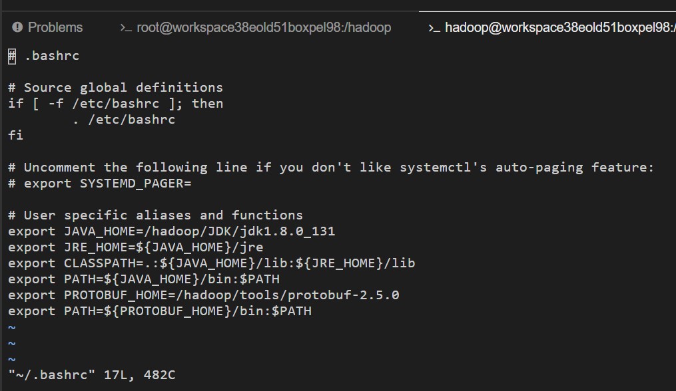
Task: Click the 'User specific aliases and functions' line
Action: click(156, 215)
